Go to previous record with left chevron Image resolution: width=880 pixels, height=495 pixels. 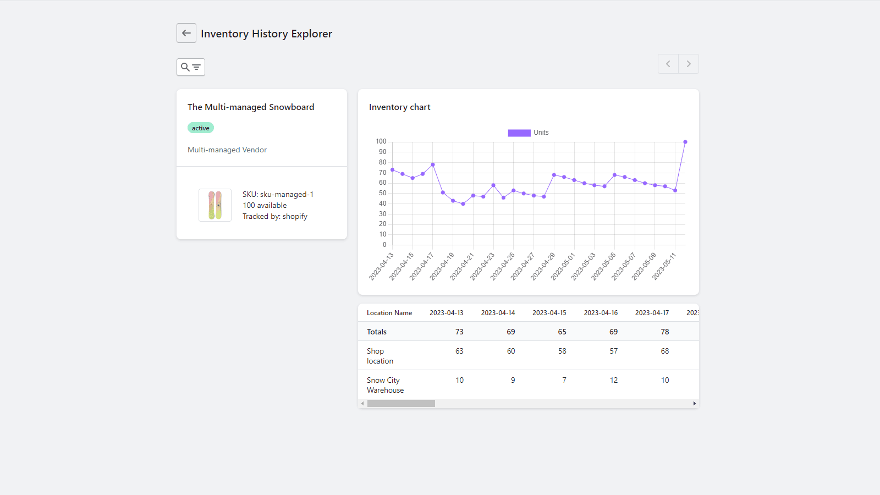click(668, 63)
